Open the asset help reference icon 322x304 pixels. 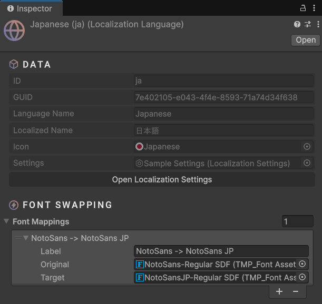point(297,24)
